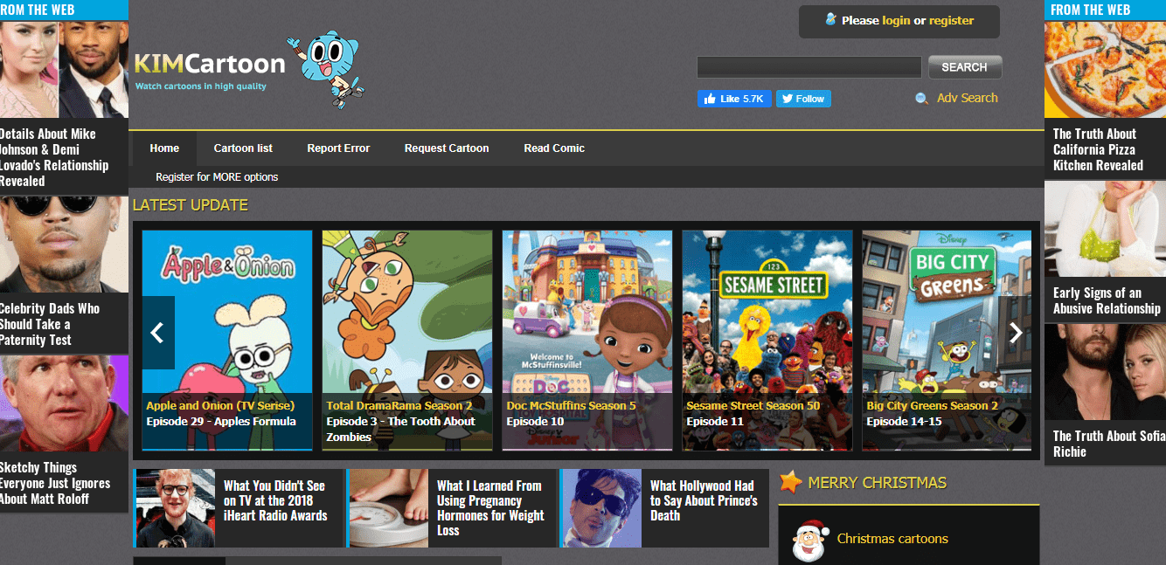Click Total DramaRama Season 2 title
The height and width of the screenshot is (565, 1166).
coord(399,405)
